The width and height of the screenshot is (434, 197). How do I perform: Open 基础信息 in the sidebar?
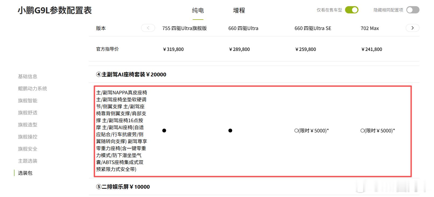[x=28, y=76]
